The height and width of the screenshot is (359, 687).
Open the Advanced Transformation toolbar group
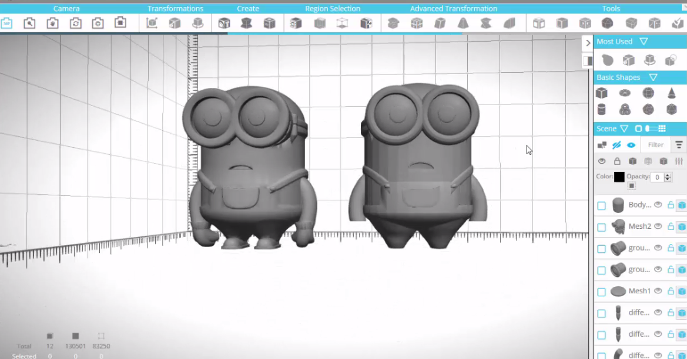point(454,8)
